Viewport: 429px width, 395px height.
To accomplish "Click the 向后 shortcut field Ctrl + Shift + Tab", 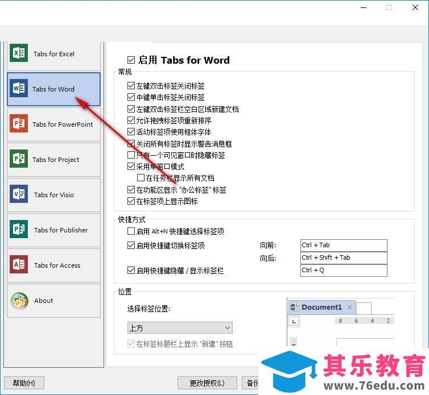I will [344, 258].
